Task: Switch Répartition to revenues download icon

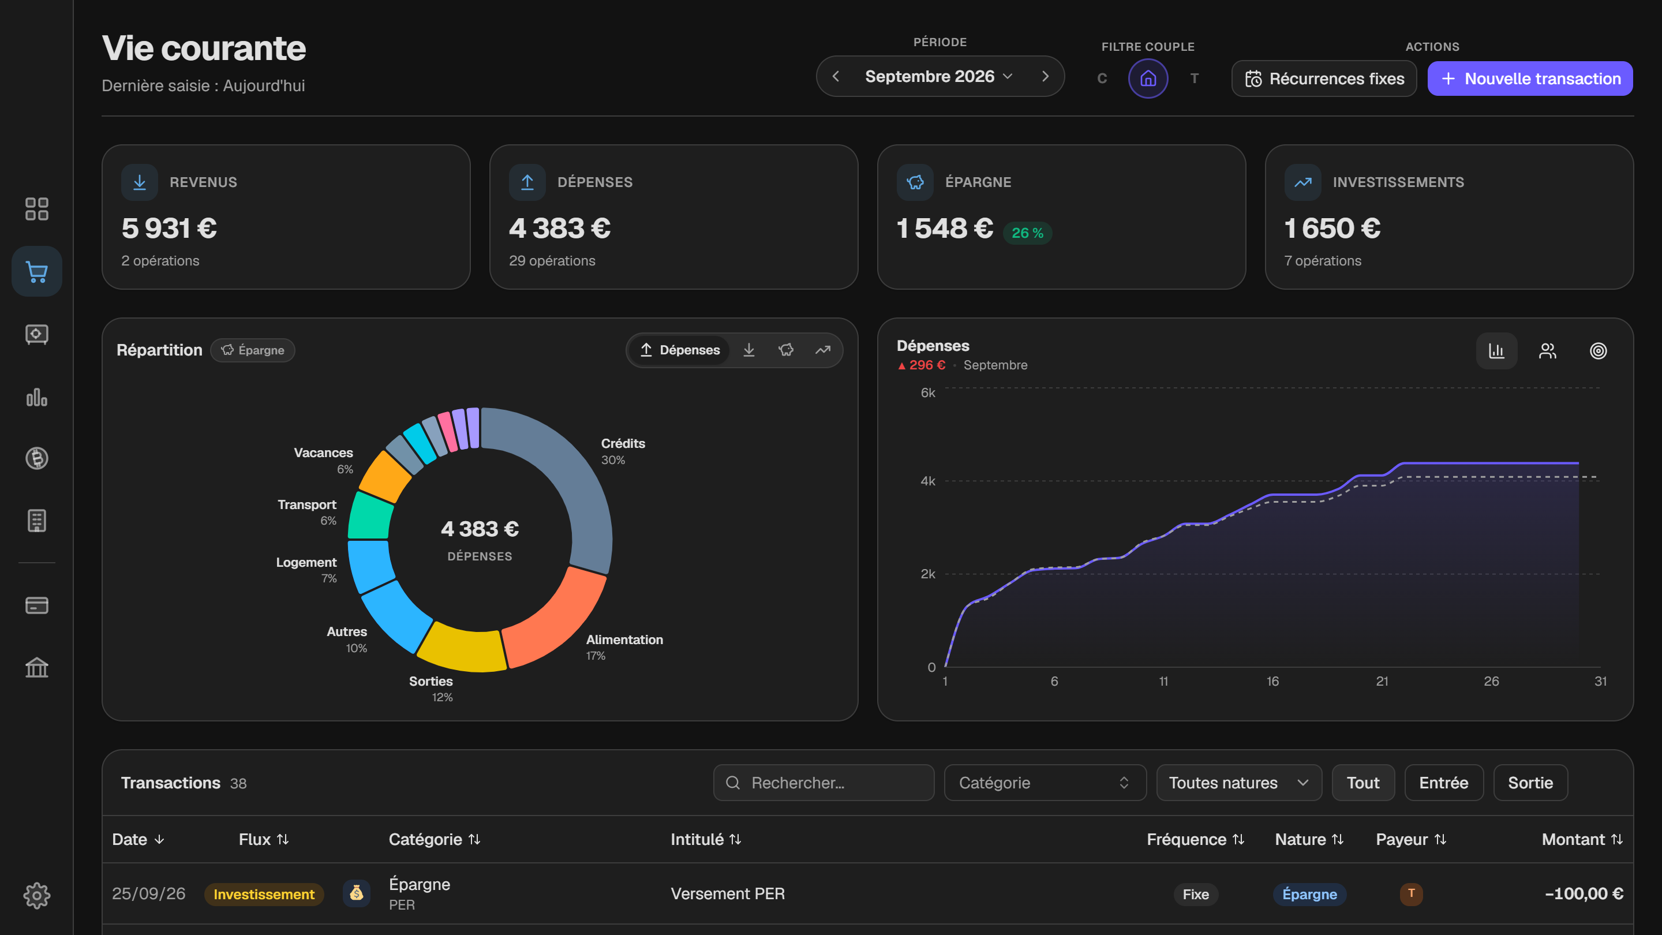Action: click(748, 350)
